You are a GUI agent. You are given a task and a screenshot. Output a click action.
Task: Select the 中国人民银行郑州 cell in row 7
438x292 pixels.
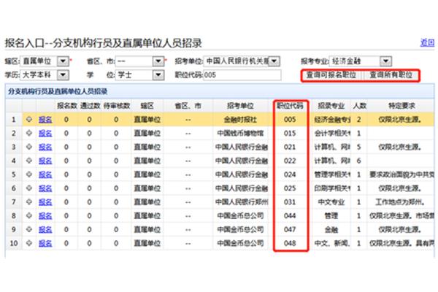242,201
